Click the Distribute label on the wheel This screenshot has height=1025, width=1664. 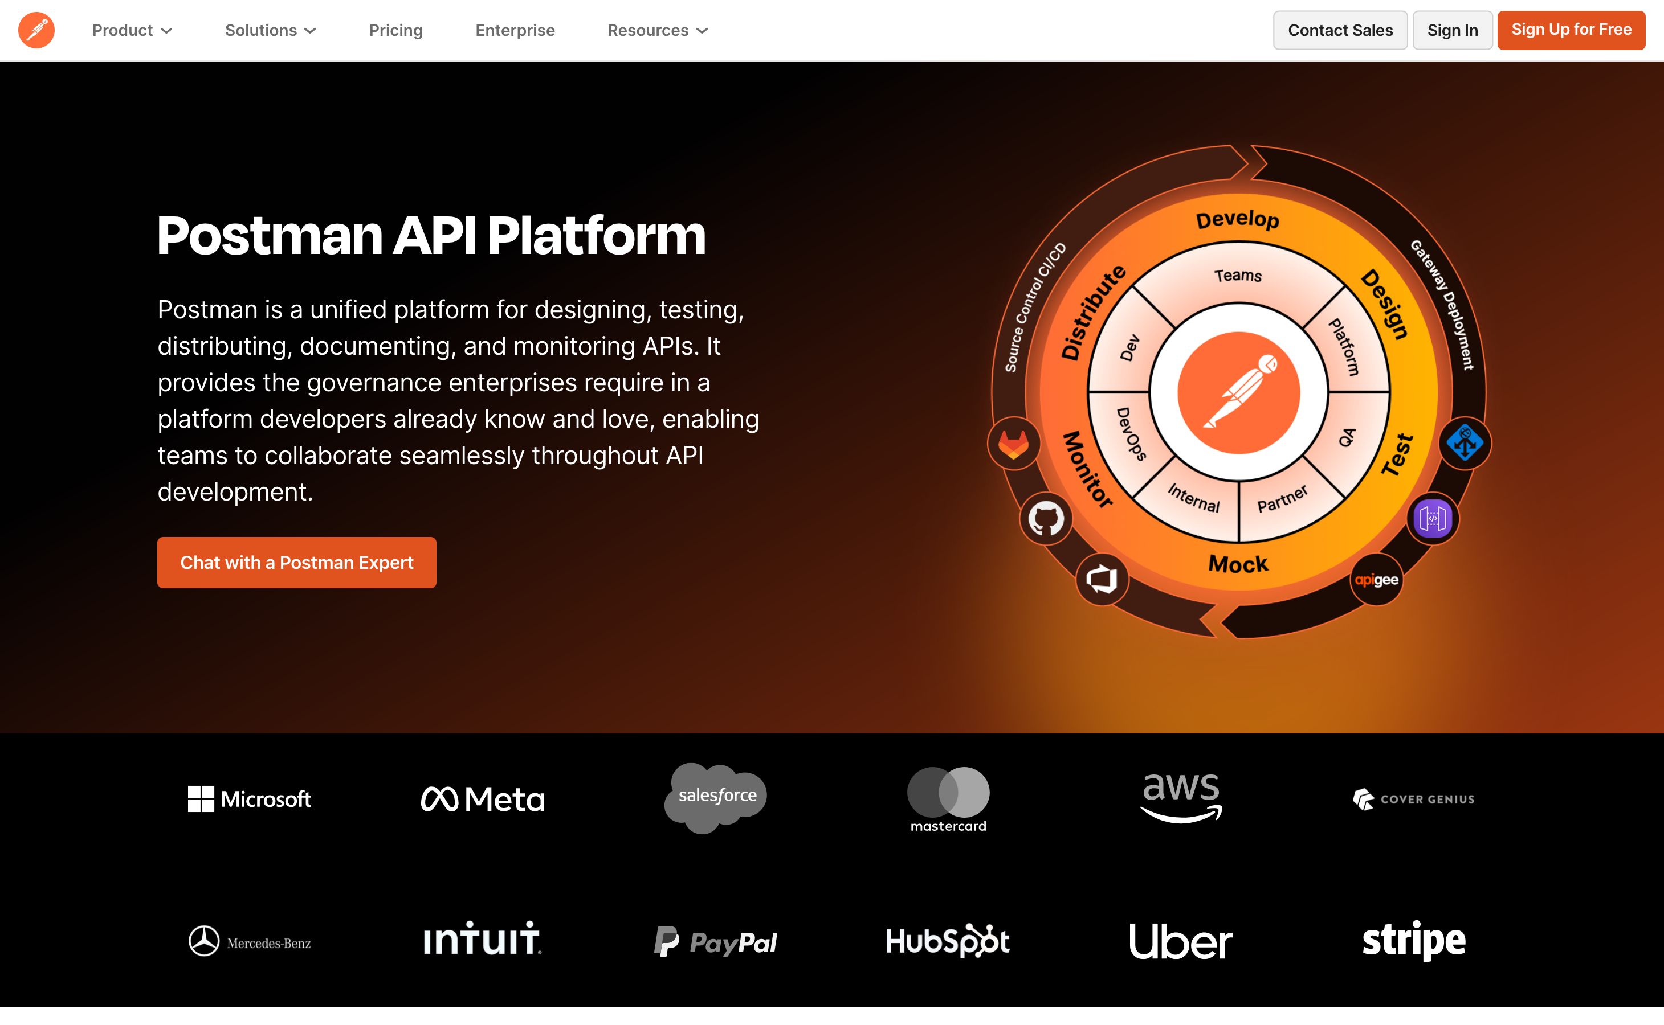pos(1094,313)
